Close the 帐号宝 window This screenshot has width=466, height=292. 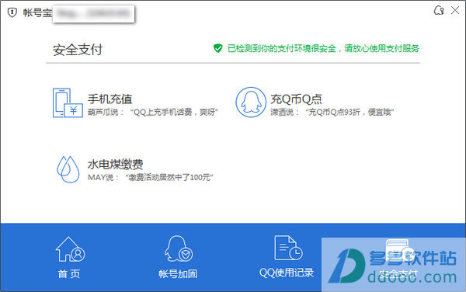[x=455, y=10]
